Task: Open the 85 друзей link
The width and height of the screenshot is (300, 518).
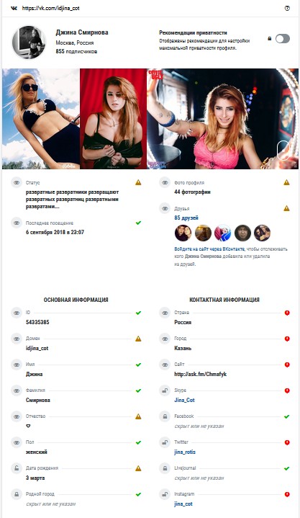Action: click(186, 218)
